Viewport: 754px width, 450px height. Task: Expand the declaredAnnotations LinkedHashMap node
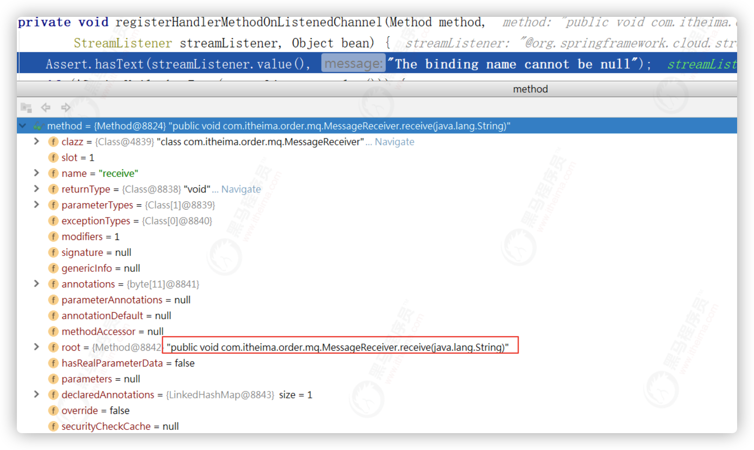[37, 394]
